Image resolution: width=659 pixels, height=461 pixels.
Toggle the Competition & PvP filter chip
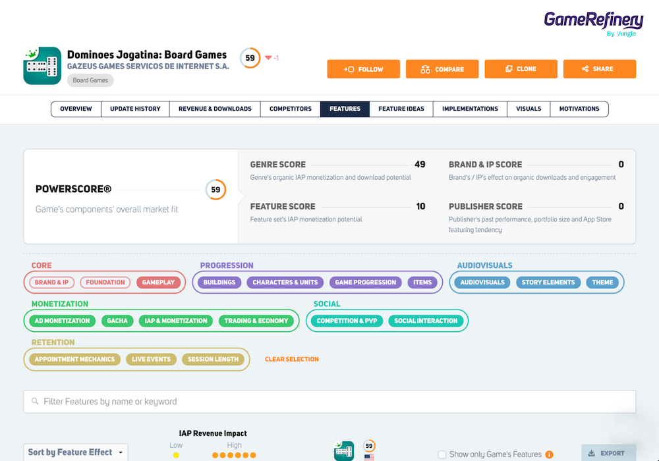tap(347, 321)
